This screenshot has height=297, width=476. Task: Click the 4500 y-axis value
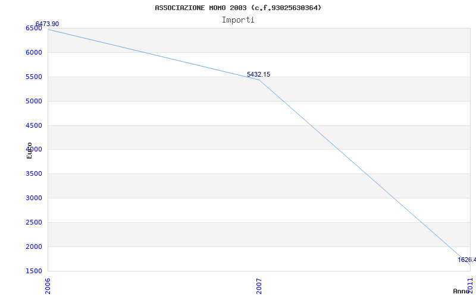click(34, 125)
